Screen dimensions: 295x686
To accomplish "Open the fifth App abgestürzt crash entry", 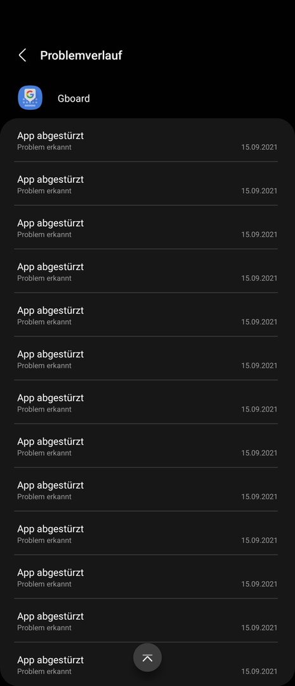I will pyautogui.click(x=147, y=315).
